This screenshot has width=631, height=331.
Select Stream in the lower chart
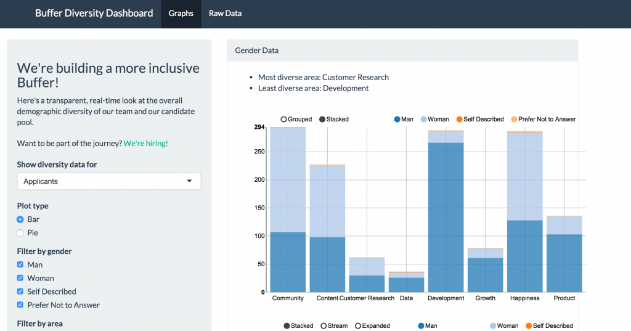(x=334, y=326)
